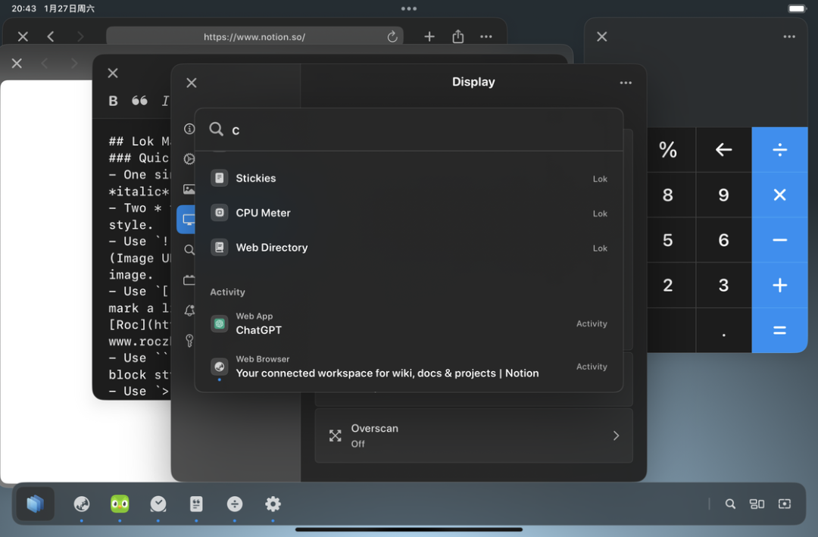Toggle bold in the markdown editor
Image resolution: width=818 pixels, height=537 pixels.
pyautogui.click(x=113, y=101)
